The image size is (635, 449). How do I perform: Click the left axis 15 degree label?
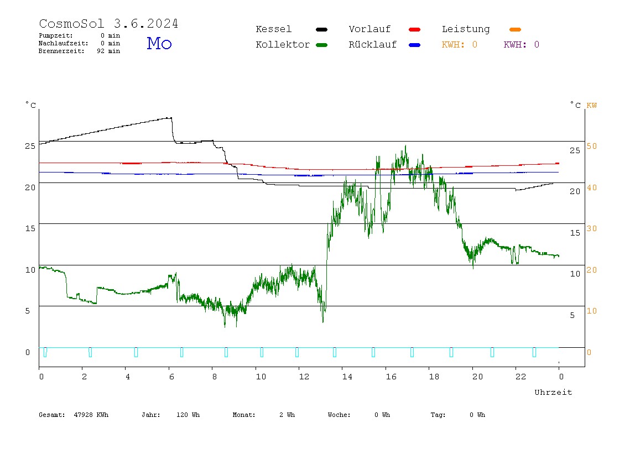point(30,229)
